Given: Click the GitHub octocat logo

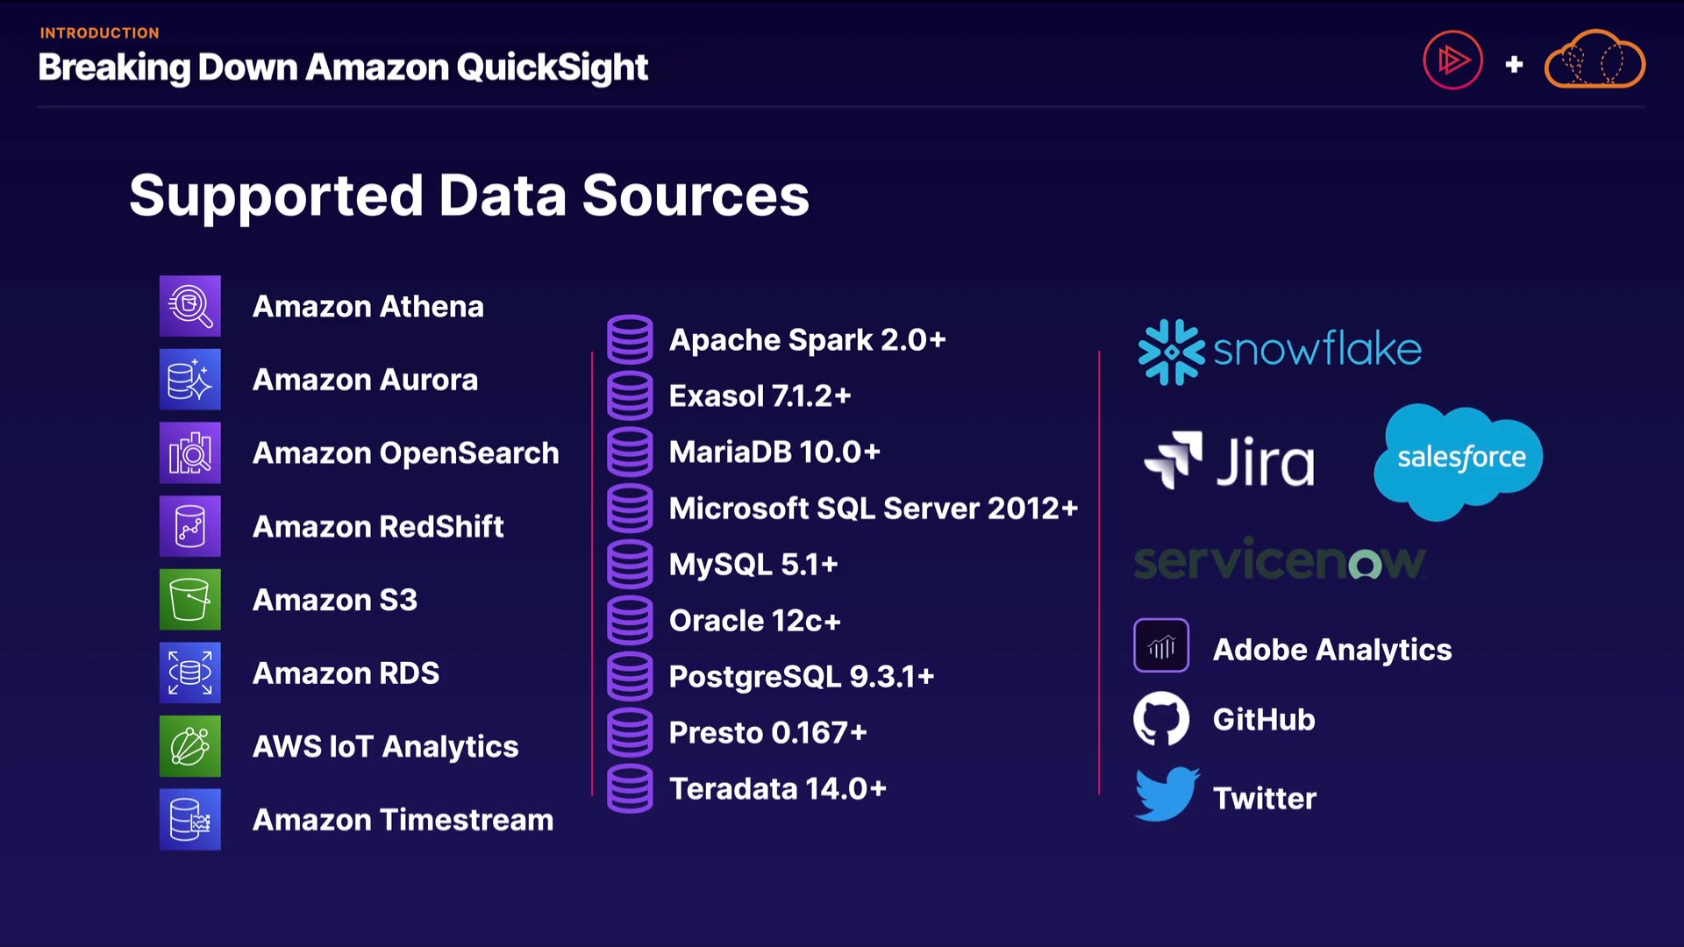Looking at the screenshot, I should point(1161,719).
